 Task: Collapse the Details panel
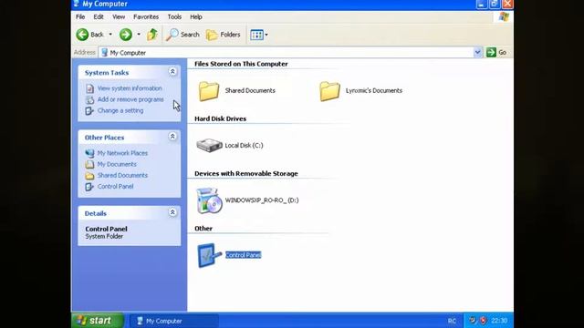tap(172, 212)
